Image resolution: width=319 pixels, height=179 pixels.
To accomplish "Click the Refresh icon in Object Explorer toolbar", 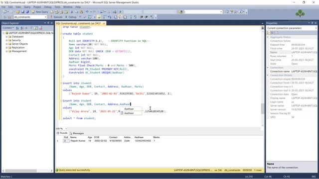I will 35,28.
